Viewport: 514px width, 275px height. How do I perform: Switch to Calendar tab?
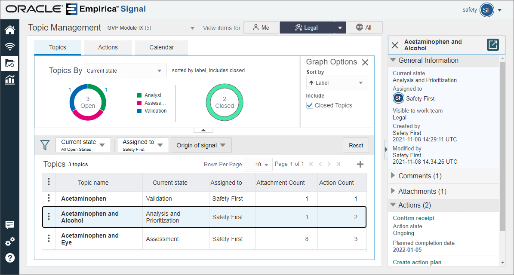point(162,47)
